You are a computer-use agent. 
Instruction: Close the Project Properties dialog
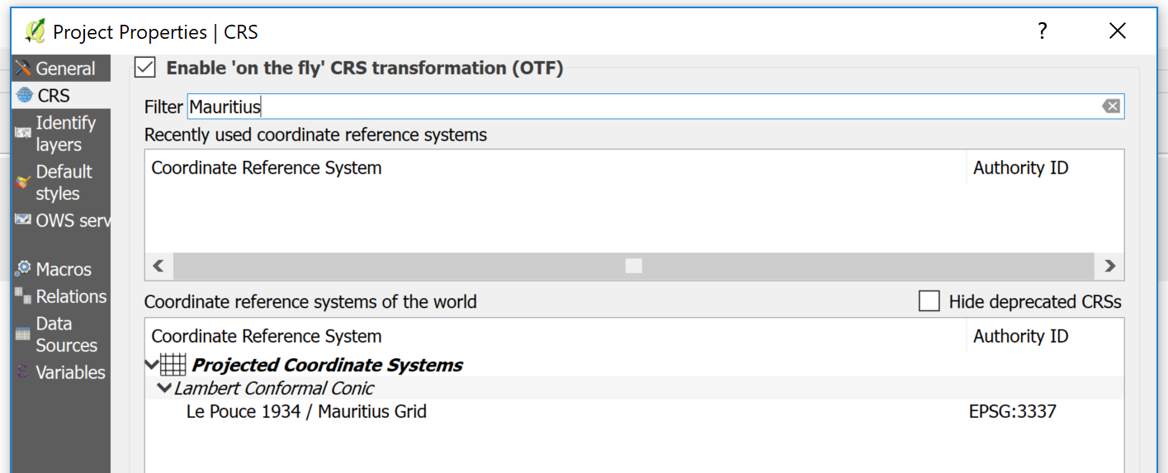click(1118, 31)
